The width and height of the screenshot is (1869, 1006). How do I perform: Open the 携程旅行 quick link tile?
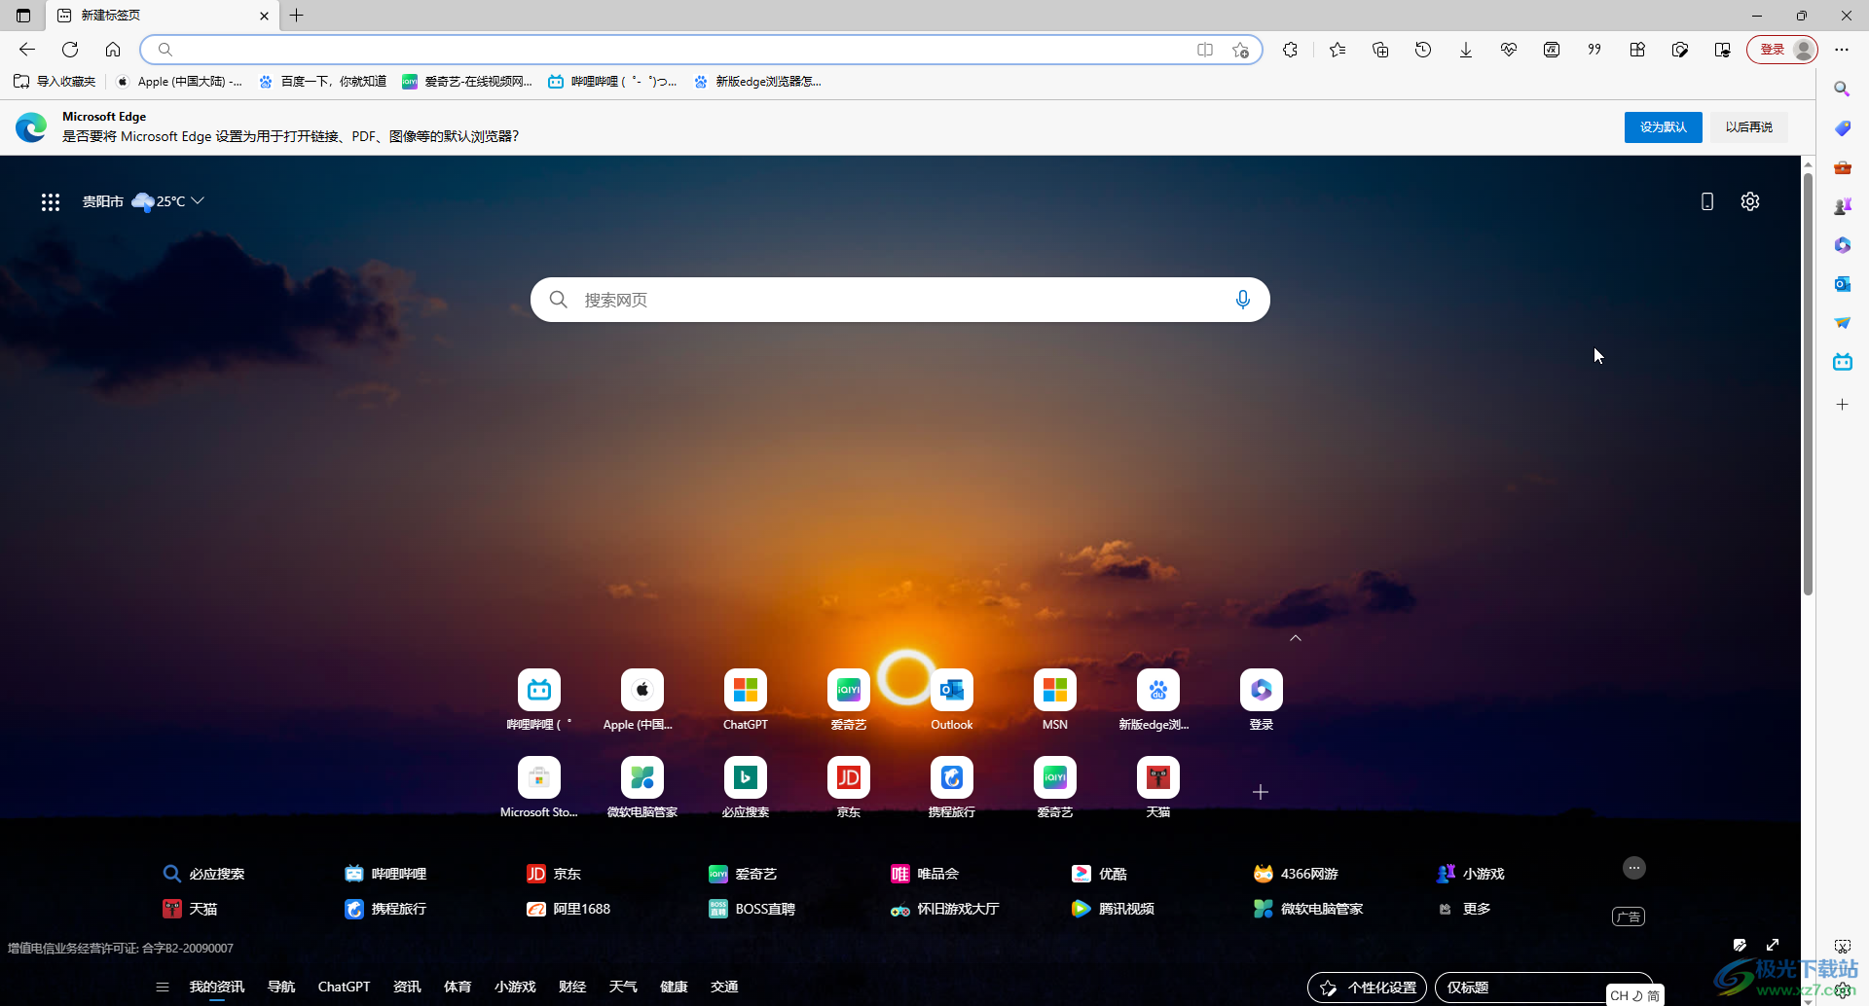pyautogui.click(x=952, y=788)
